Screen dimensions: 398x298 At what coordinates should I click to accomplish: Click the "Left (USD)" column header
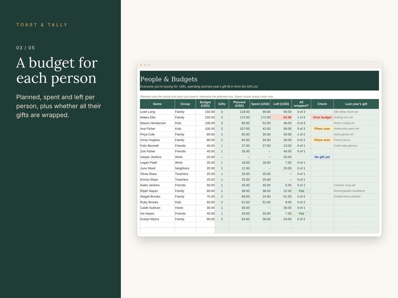pos(281,104)
